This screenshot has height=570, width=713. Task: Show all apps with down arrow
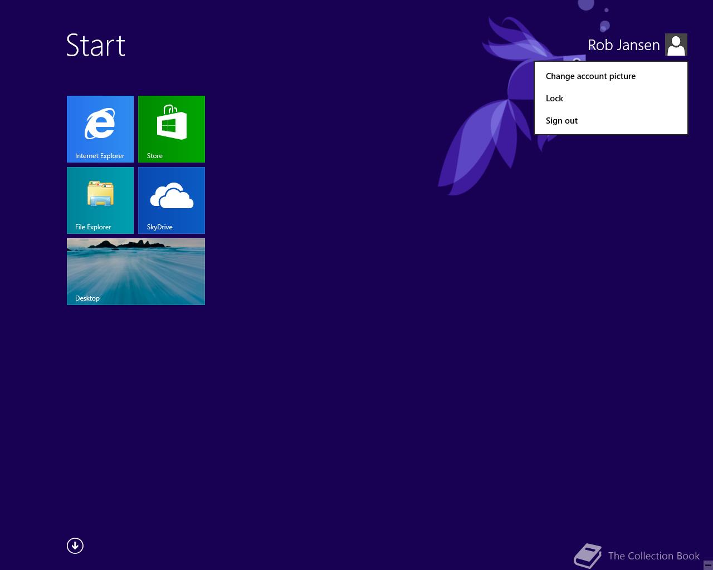pyautogui.click(x=75, y=546)
